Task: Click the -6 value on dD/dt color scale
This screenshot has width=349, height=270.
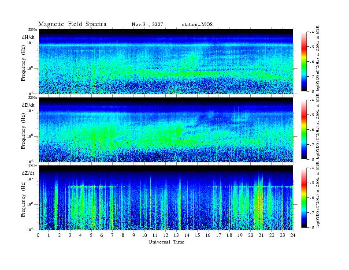Action: tap(312, 130)
